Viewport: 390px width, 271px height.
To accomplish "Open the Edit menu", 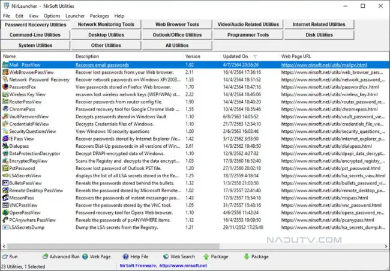I will (19, 16).
